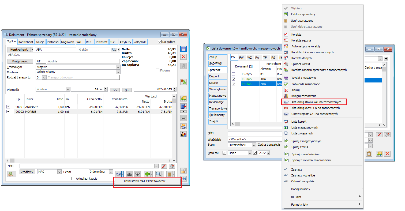Toggle the month checkbox next to Lista za
Screen dimensions: 405x211
[x=224, y=153]
